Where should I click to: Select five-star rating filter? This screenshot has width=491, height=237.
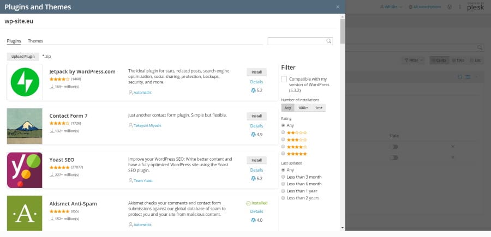(x=283, y=154)
